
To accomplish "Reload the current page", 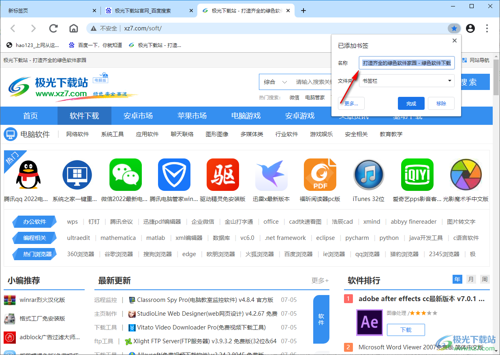I will [x=53, y=28].
